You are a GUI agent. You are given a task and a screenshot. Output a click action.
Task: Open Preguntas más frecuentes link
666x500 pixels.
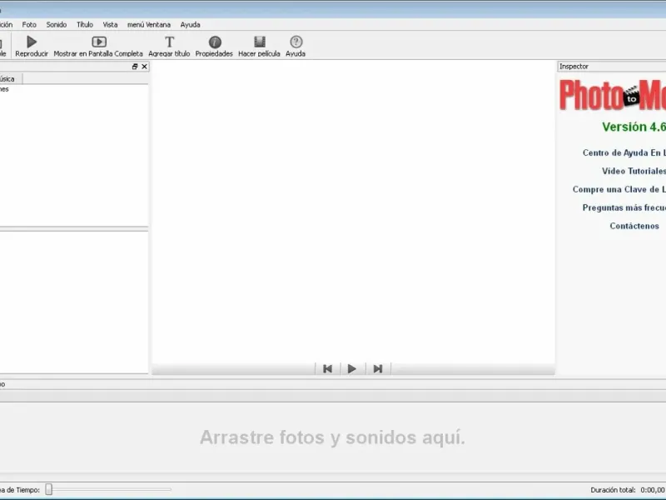(624, 207)
